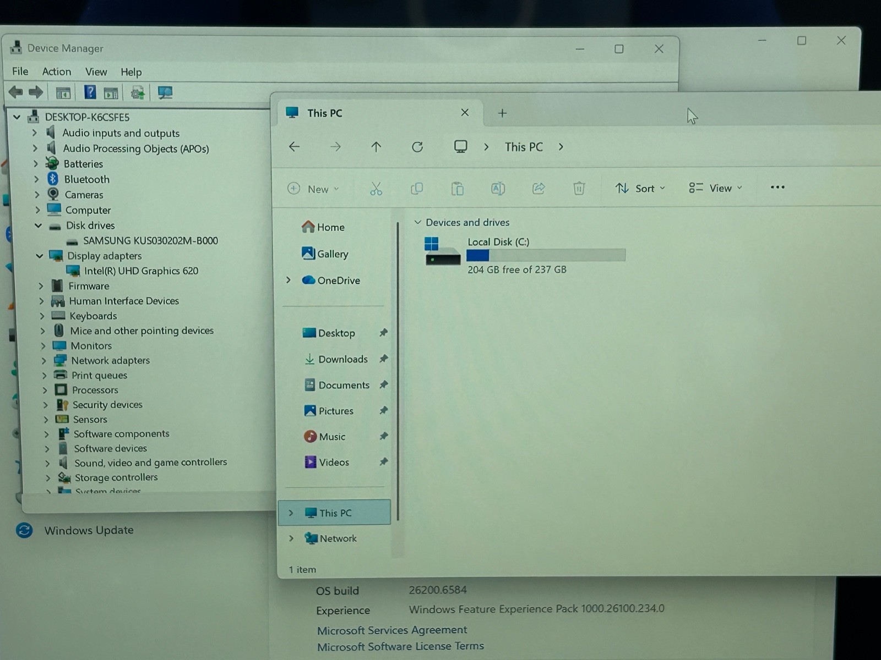Click the Cut scissors icon
Viewport: 881px width, 660px height.
376,189
